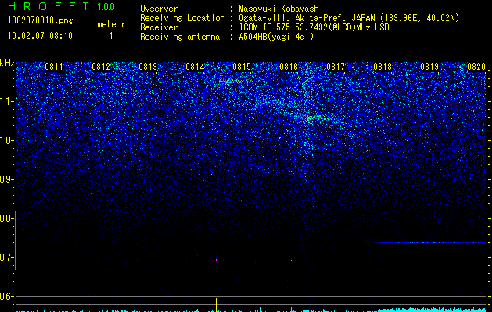
Task: Click the 0814 time marker
Action: [x=195, y=66]
